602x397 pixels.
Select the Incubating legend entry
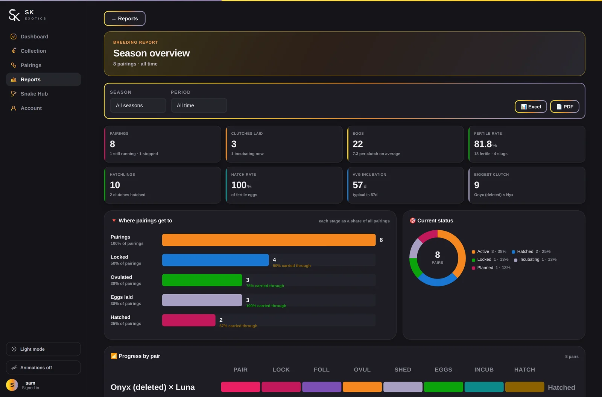535,260
